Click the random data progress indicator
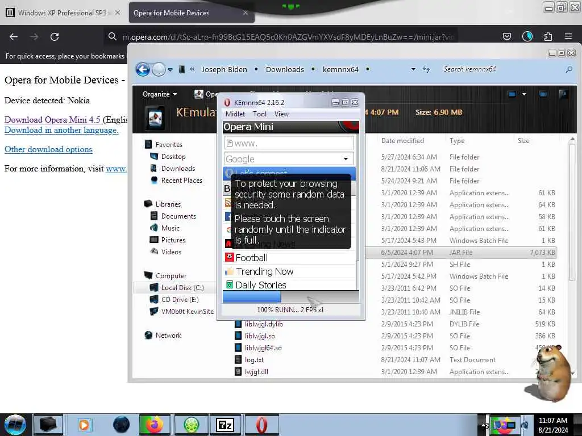 [x=291, y=297]
